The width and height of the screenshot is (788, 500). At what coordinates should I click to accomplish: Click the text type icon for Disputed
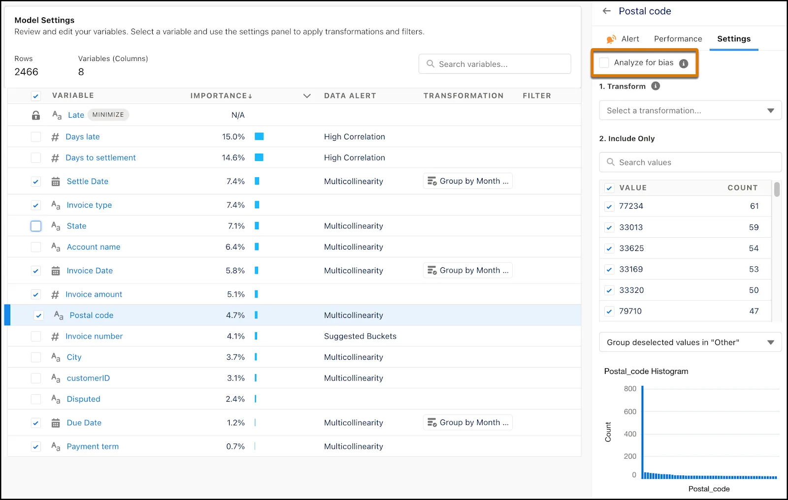[56, 399]
